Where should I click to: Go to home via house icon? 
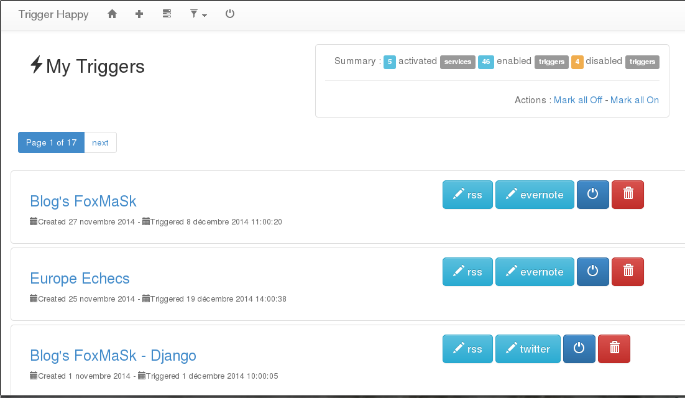[113, 14]
